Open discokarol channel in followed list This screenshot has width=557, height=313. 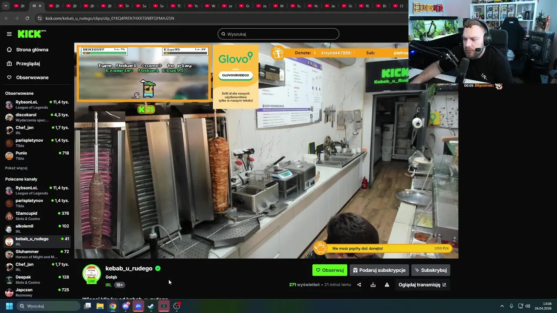[37, 117]
